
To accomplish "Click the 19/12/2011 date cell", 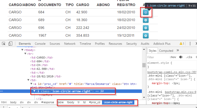I will pyautogui.click(x=126, y=35).
